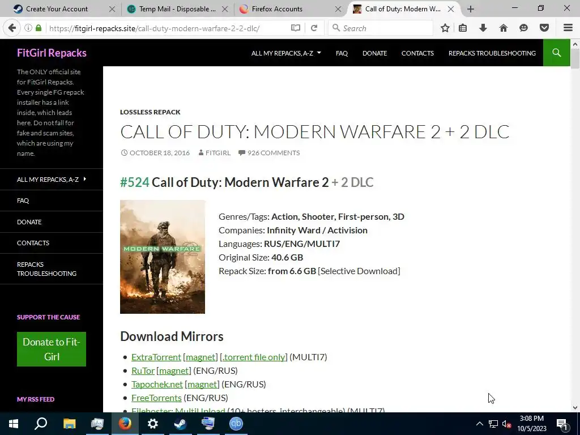Select the Call of Duty: Modern Warfare tab

[403, 9]
